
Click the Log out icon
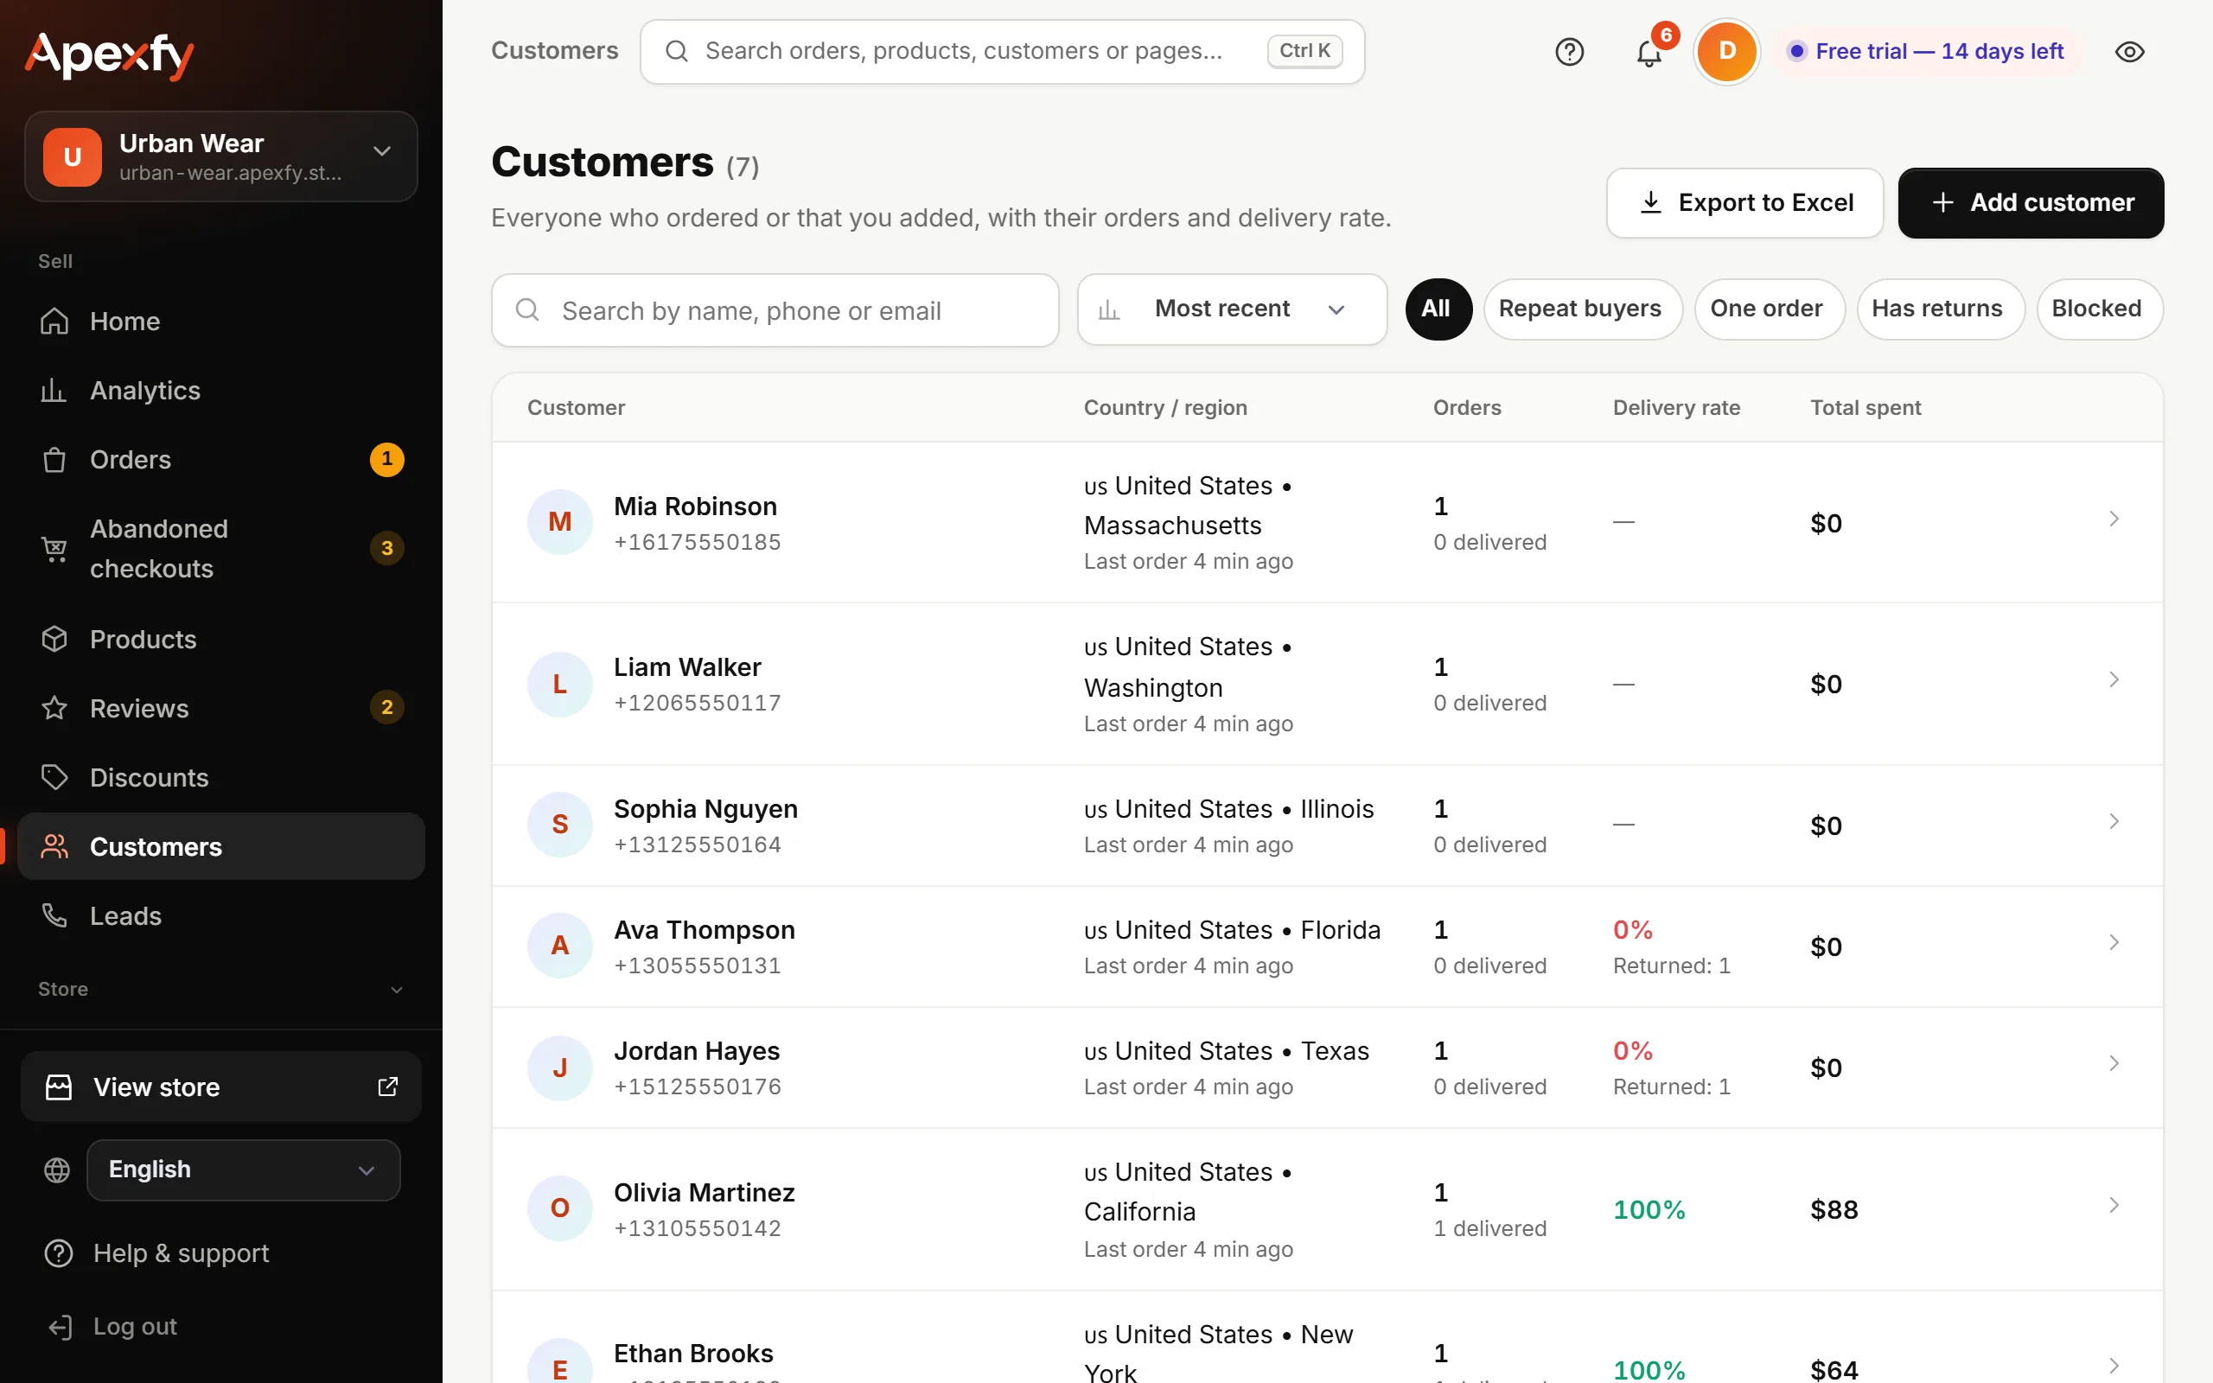pyautogui.click(x=61, y=1327)
